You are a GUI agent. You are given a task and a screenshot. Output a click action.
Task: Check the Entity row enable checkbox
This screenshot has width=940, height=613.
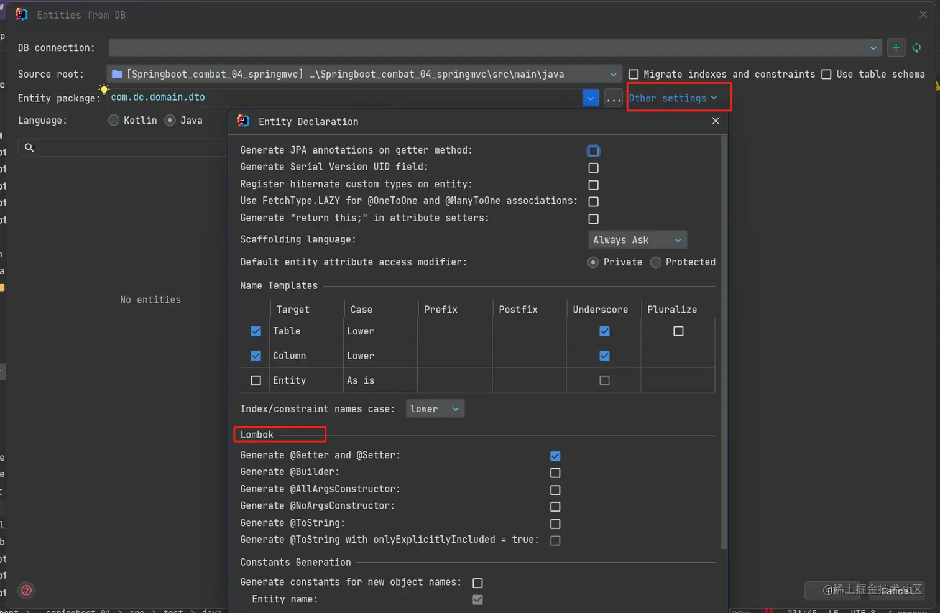click(256, 380)
